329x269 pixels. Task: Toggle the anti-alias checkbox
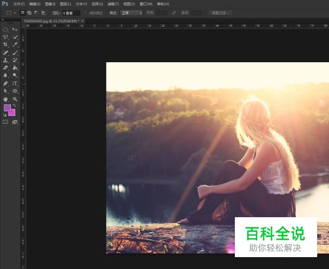(85, 13)
